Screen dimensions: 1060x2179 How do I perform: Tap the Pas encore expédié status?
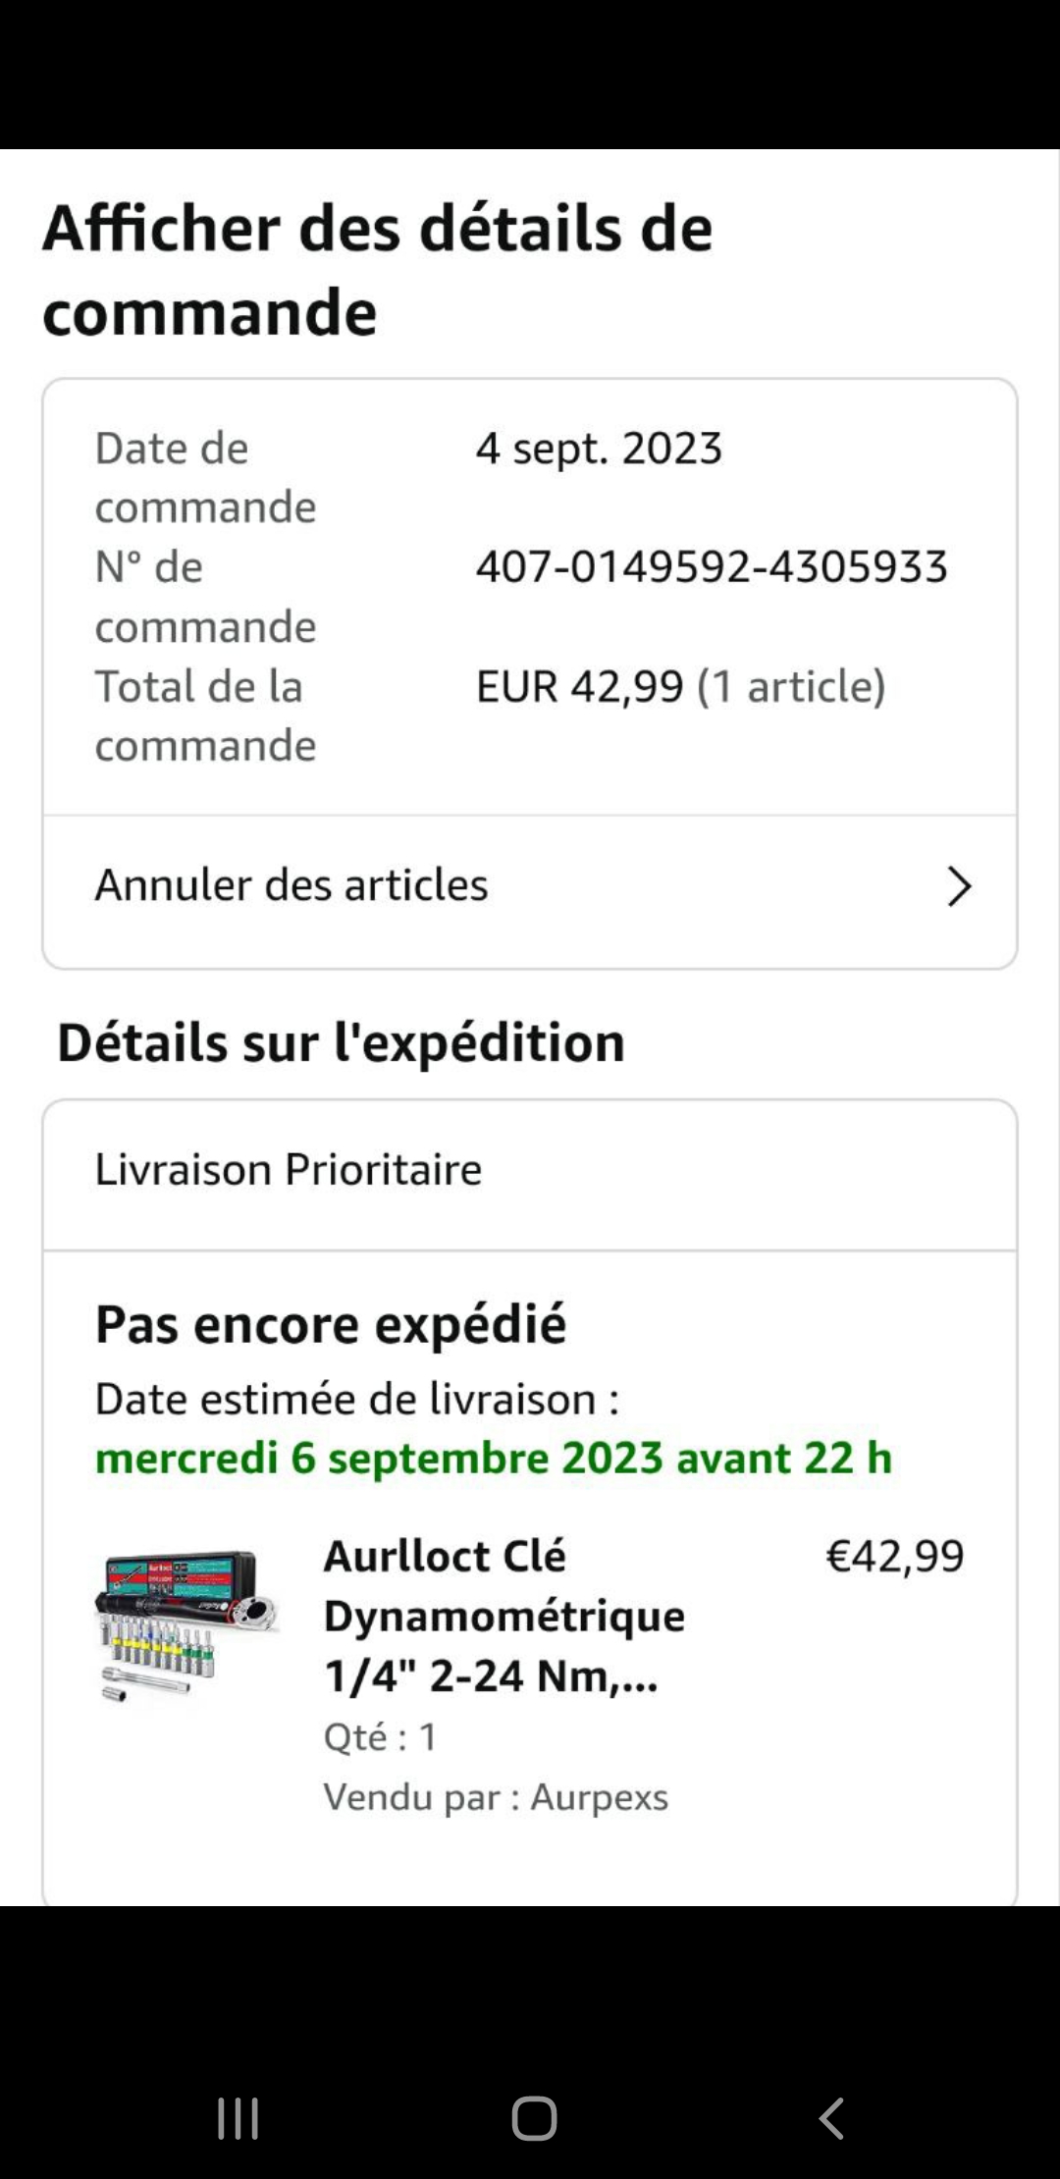point(331,1324)
